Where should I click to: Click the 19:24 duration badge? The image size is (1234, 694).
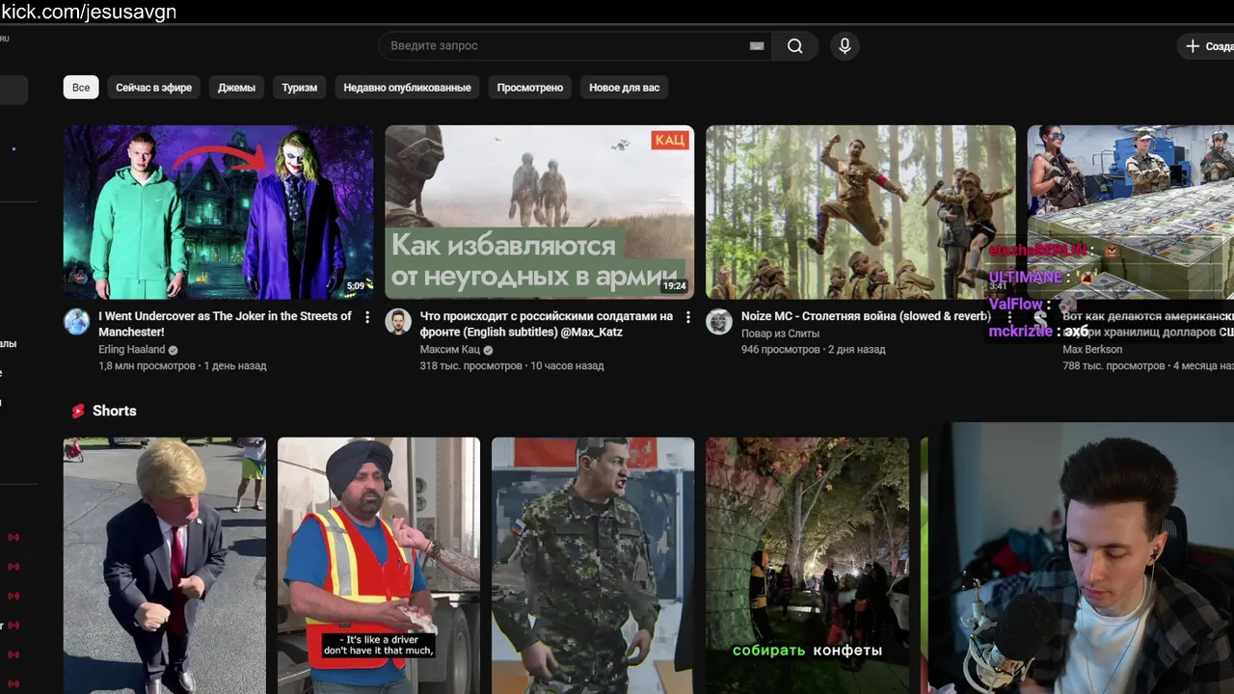tap(674, 286)
